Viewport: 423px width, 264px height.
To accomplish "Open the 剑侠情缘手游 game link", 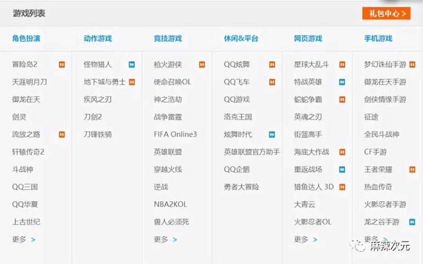I will pos(385,99).
